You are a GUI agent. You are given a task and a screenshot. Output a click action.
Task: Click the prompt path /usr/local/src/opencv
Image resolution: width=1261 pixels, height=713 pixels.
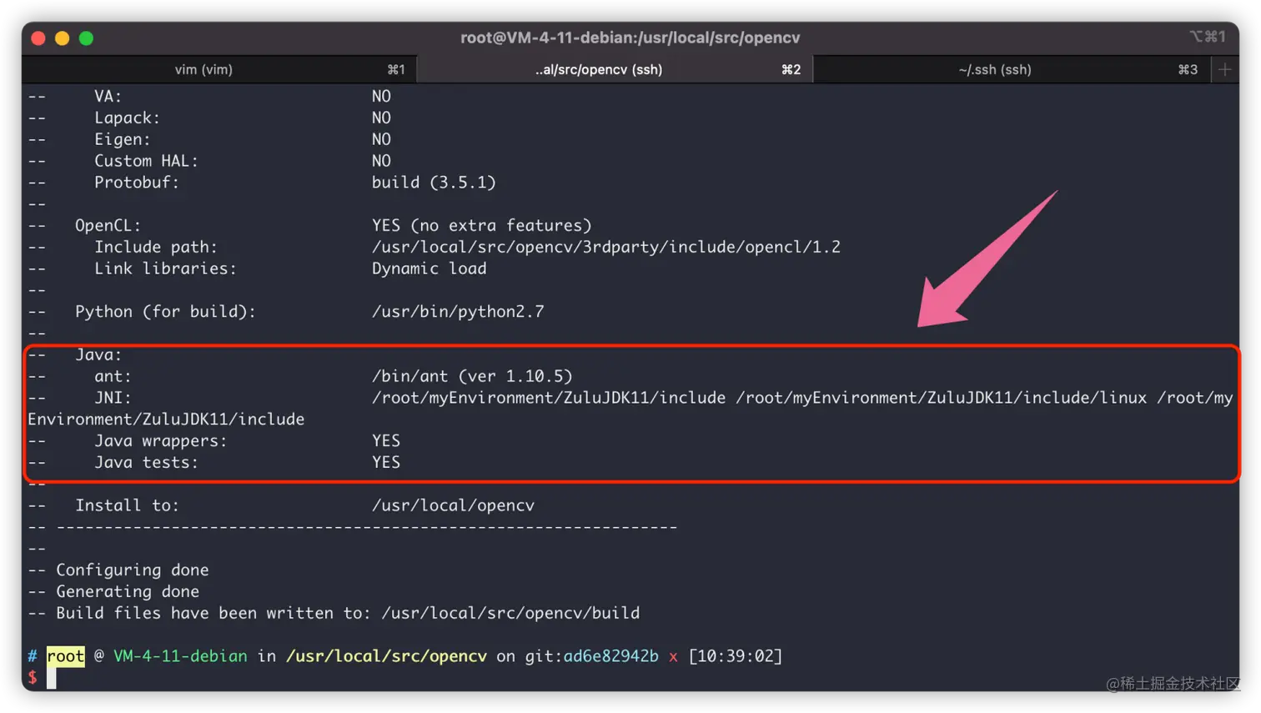coord(386,656)
